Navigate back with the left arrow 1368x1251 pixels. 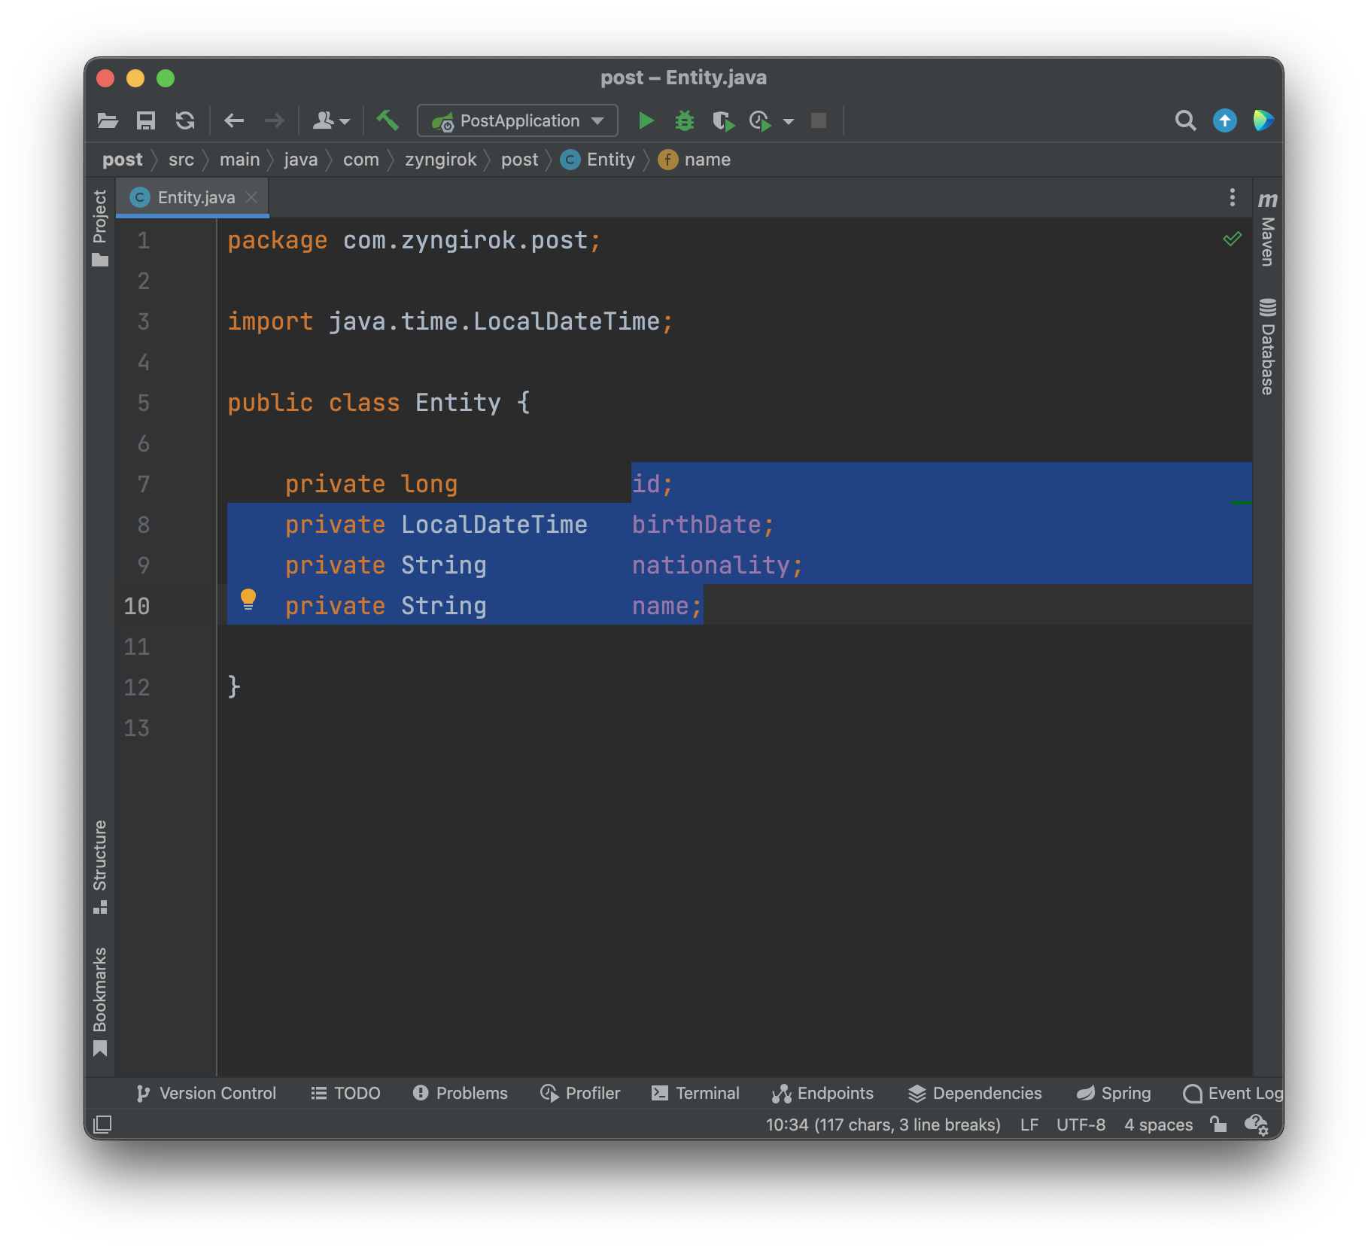click(x=234, y=120)
